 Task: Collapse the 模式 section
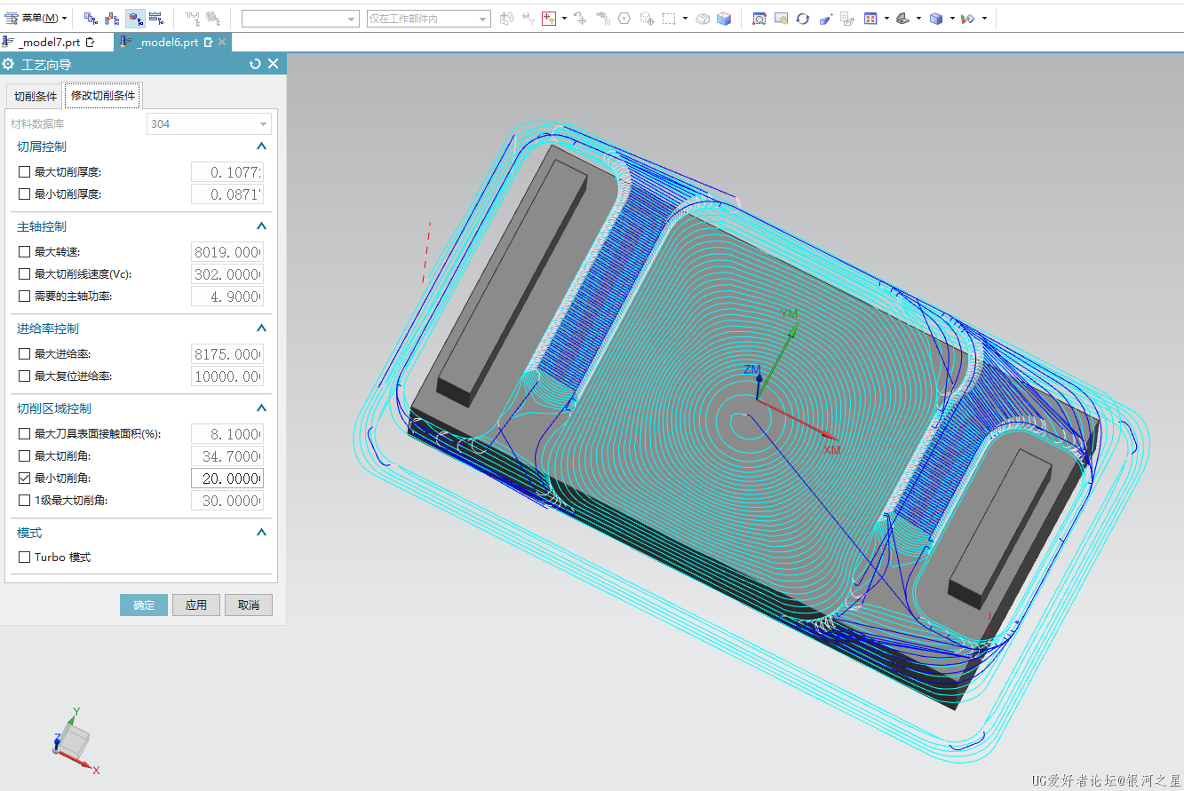tap(261, 533)
